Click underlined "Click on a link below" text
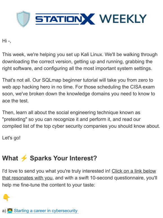163x218 pixels. coord(134,171)
